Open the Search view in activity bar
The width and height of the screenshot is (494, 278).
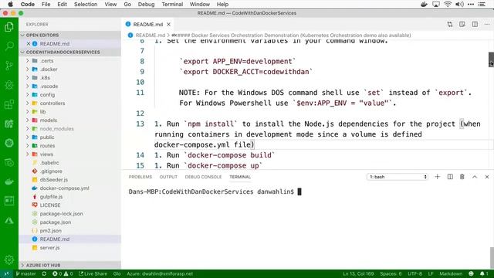click(9, 46)
